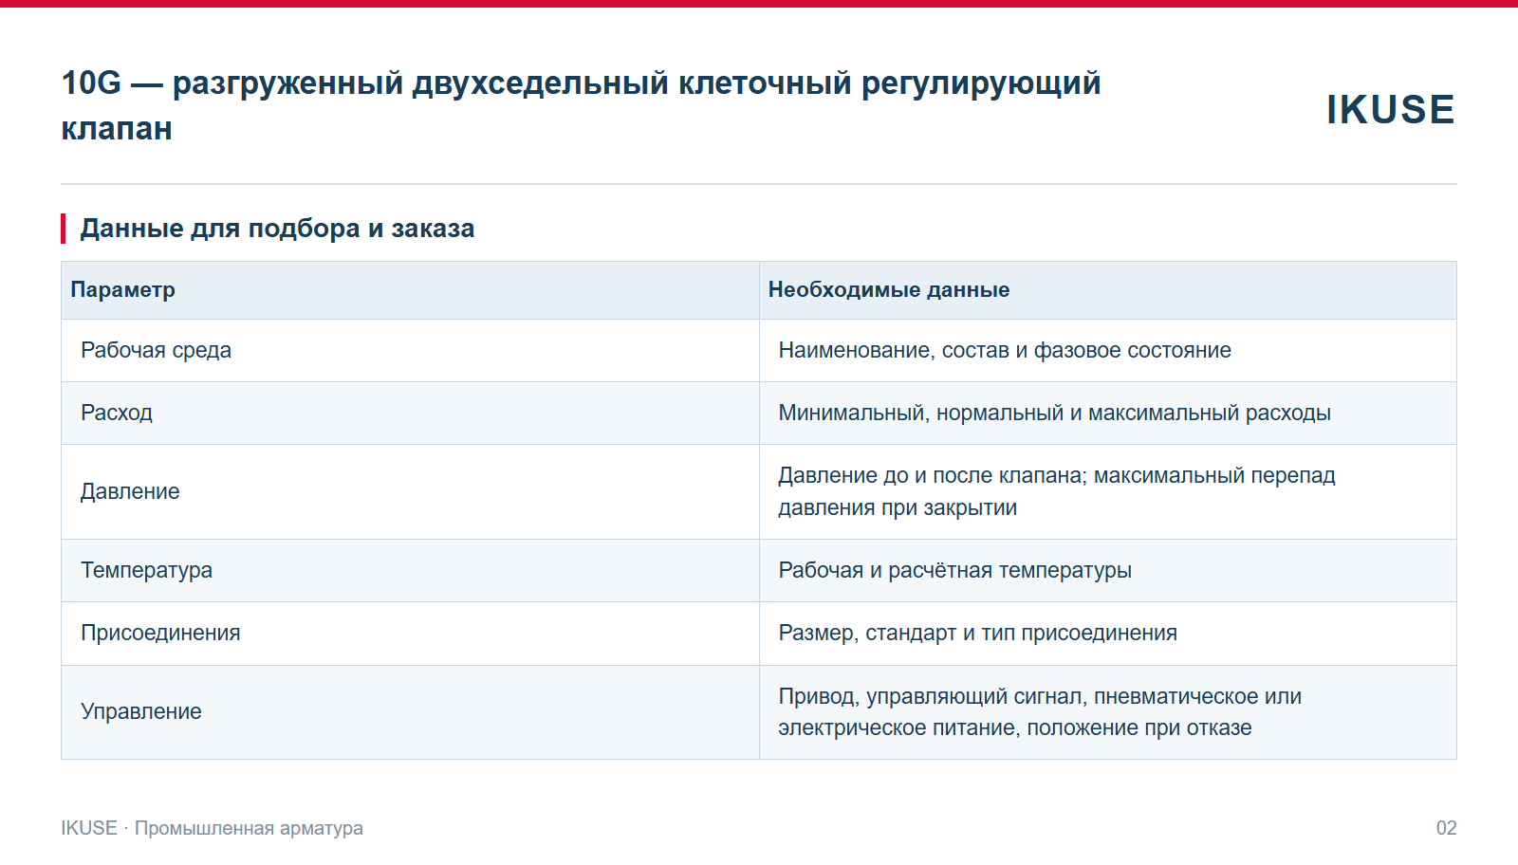This screenshot has width=1518, height=865.
Task: Click the "Управление" parameter cell
Action: pyautogui.click(x=410, y=712)
